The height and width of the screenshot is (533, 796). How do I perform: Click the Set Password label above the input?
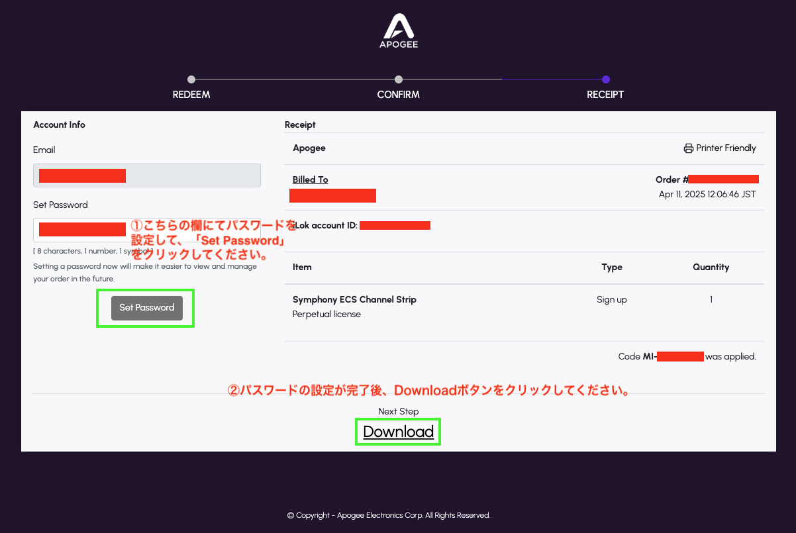[60, 205]
